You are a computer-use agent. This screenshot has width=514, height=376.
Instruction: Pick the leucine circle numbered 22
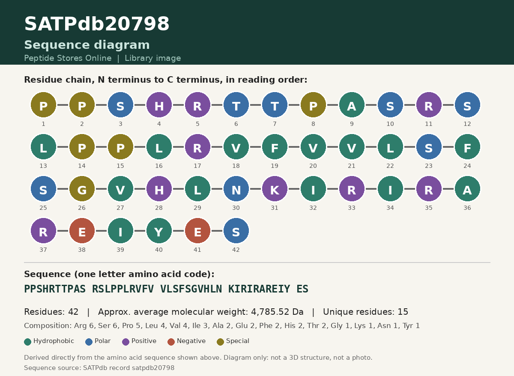click(x=390, y=147)
